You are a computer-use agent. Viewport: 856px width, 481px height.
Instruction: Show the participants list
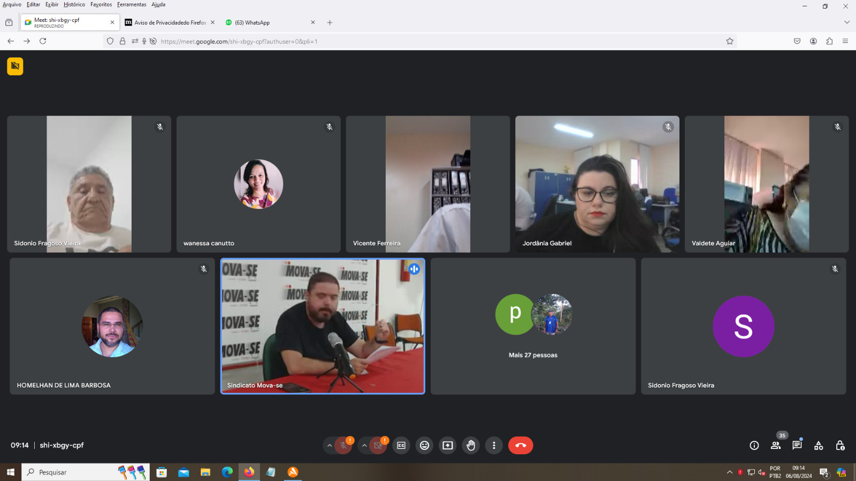coord(775,445)
